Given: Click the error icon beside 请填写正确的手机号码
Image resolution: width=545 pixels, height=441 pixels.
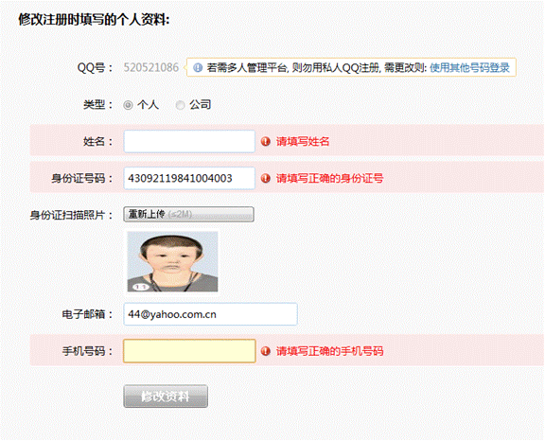Looking at the screenshot, I should (x=266, y=351).
